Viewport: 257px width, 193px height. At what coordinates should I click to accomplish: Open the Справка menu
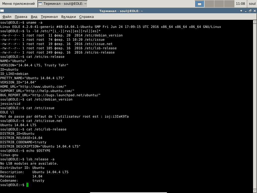(87, 17)
